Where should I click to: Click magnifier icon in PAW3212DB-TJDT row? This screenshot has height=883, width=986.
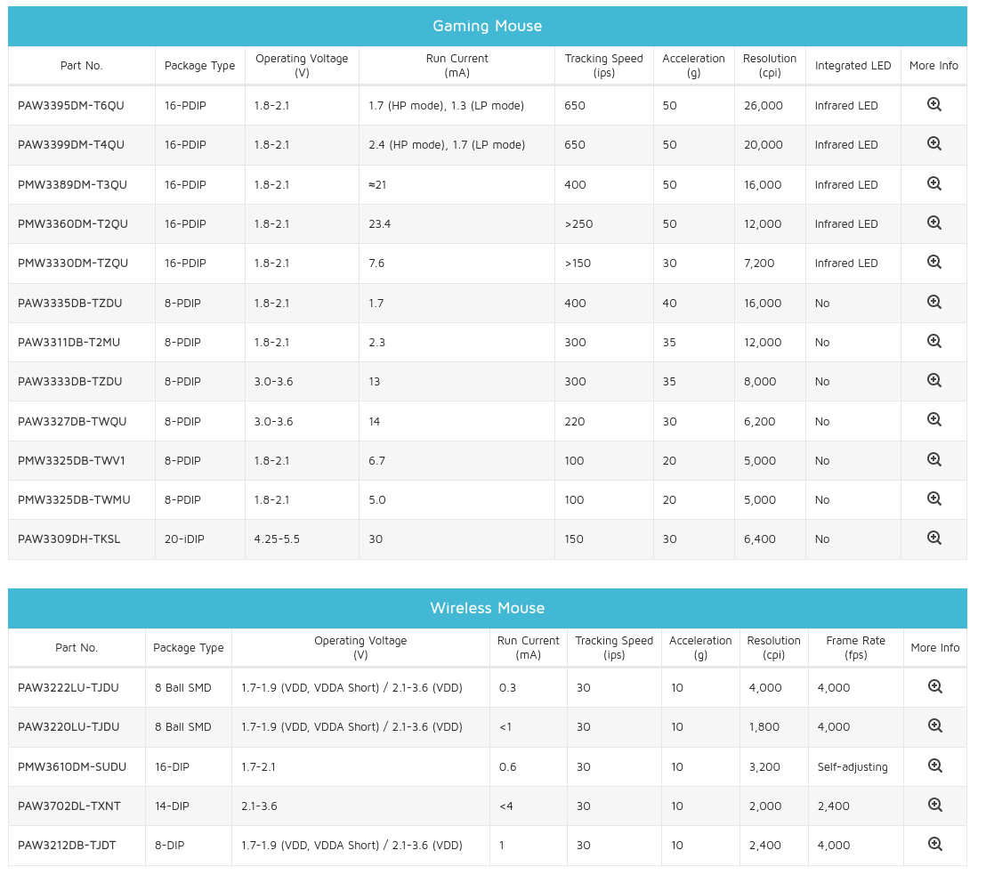tap(934, 844)
